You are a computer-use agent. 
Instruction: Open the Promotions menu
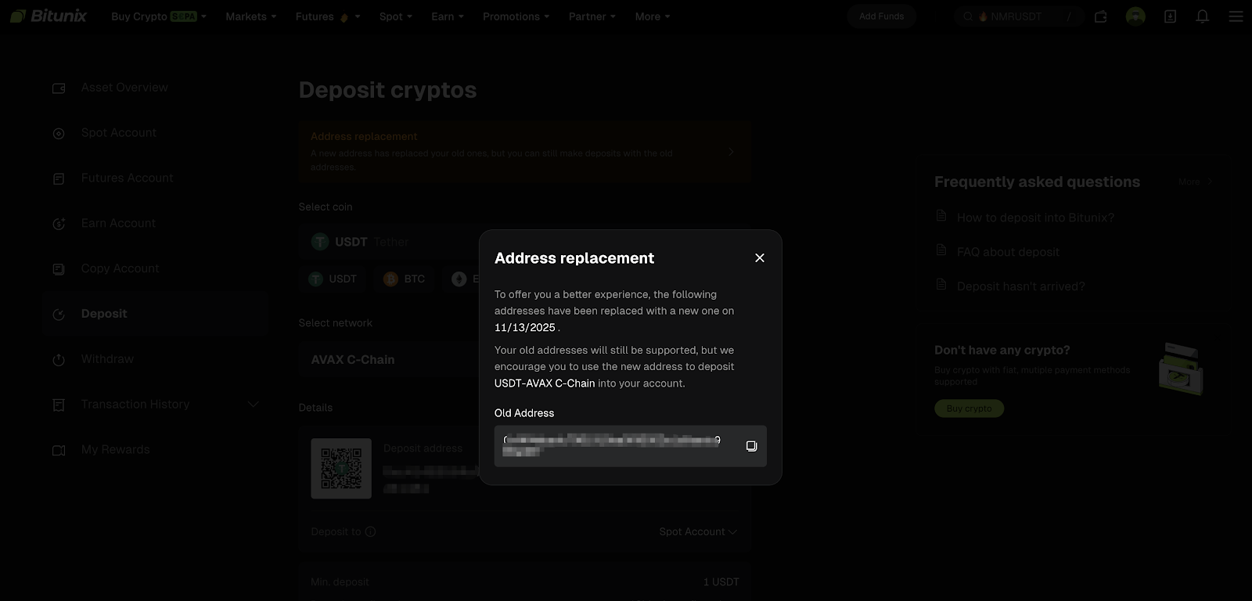pyautogui.click(x=516, y=16)
